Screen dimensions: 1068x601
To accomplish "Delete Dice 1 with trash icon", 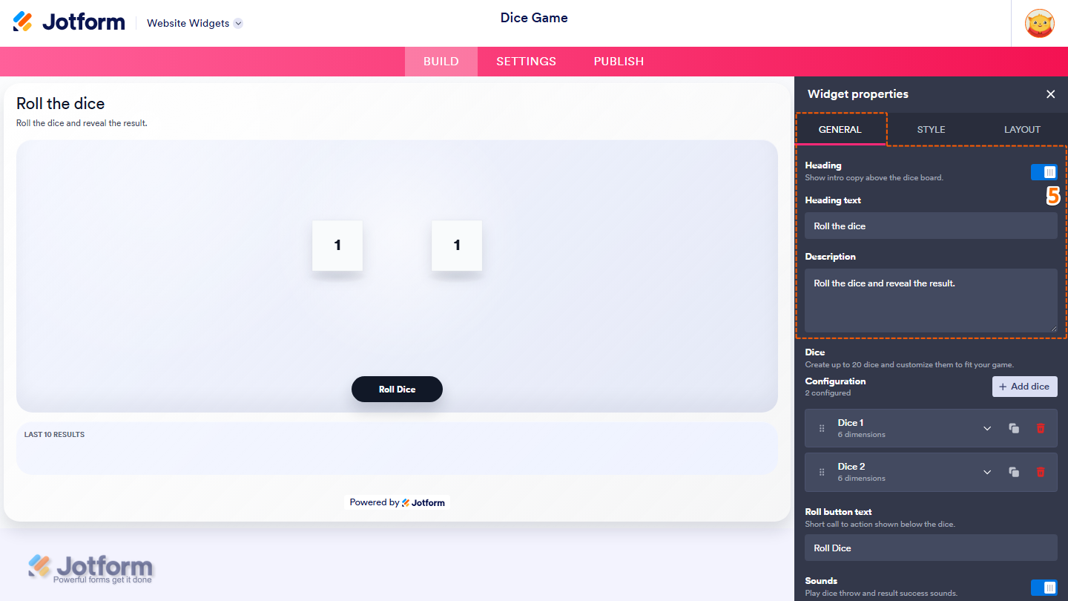I will coord(1041,428).
